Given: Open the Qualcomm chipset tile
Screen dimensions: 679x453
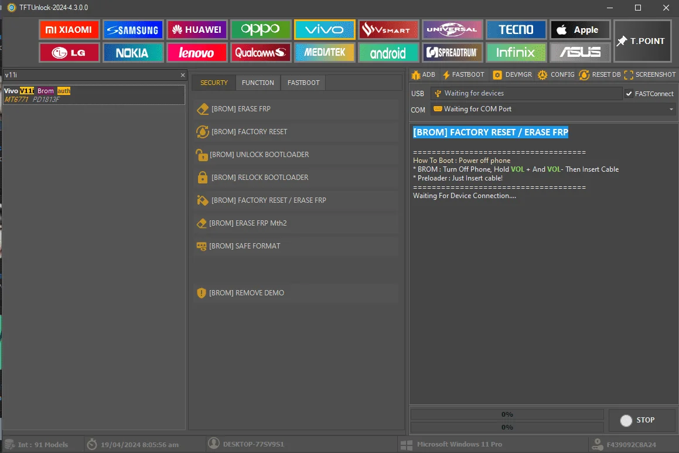Looking at the screenshot, I should [x=260, y=52].
